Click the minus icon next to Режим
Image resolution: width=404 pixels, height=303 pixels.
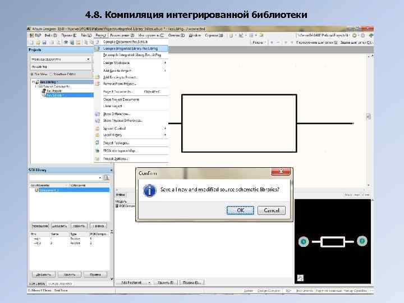pos(278,43)
